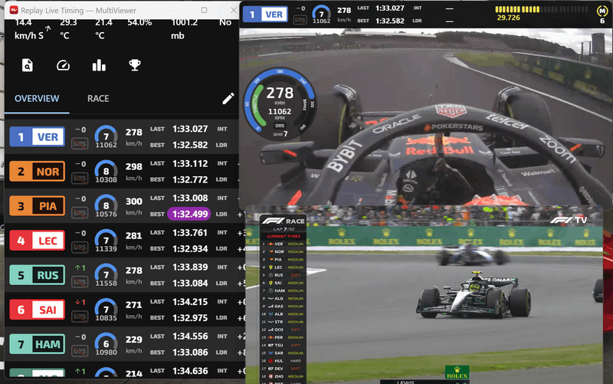Screen dimensions: 613x384
Task: Click the pencil edit layout icon
Action: pyautogui.click(x=228, y=99)
